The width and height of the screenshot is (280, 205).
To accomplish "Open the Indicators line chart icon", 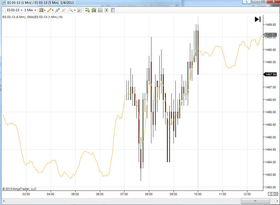I will pos(100,10).
